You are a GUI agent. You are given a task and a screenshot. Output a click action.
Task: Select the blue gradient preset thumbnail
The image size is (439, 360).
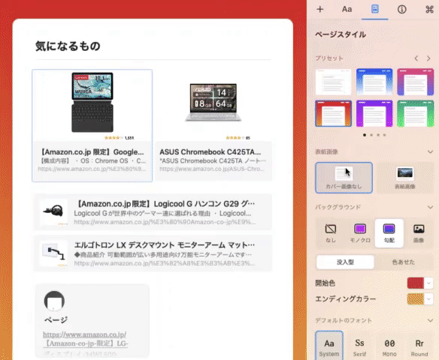(x=374, y=82)
